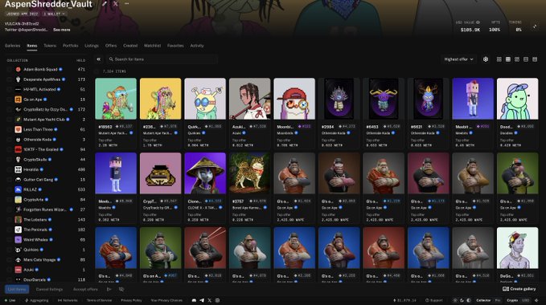The image size is (546, 305).
Task: Check the HV-MTL Activated collection checkbox
Action: [9, 90]
